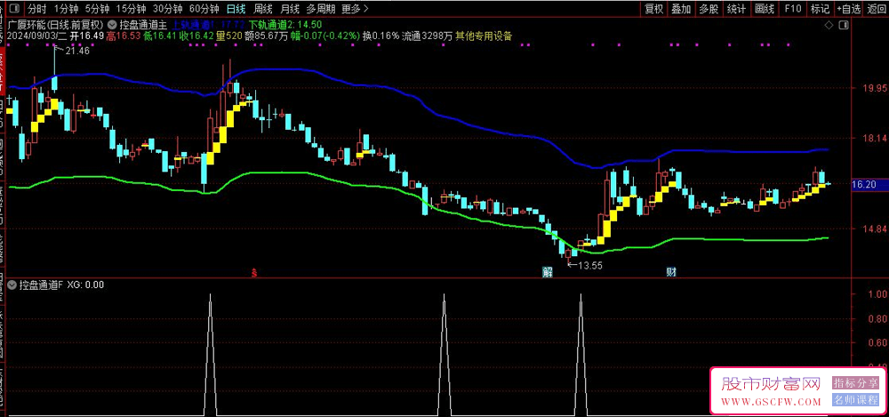Viewport: 889px width, 417px height.
Task: Expand the 更多 more periods menu
Action: [x=356, y=9]
